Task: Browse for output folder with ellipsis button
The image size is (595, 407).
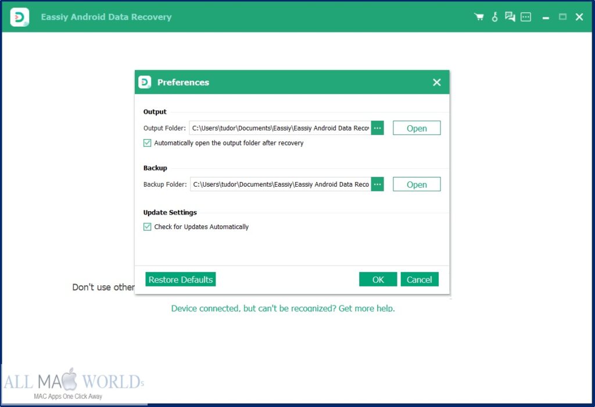Action: [x=377, y=128]
